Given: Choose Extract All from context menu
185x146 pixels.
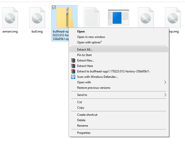Looking at the screenshot, I should coord(85,50).
